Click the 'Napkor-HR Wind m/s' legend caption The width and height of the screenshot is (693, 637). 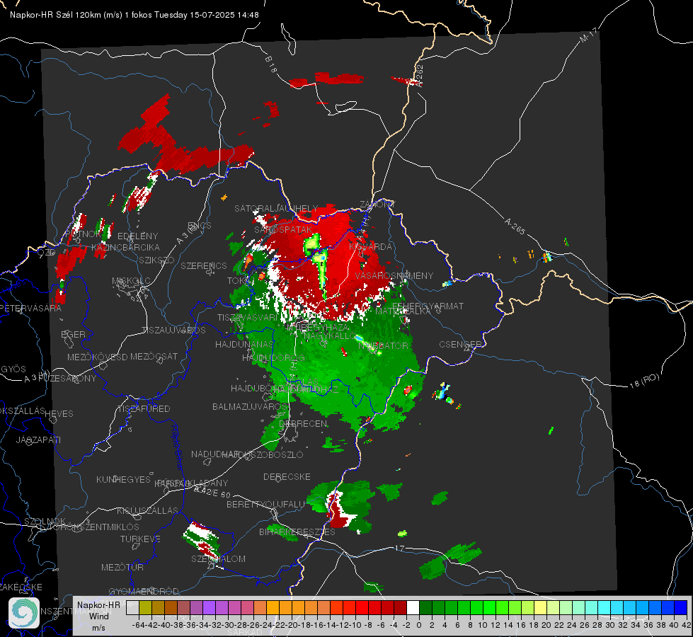tap(98, 616)
